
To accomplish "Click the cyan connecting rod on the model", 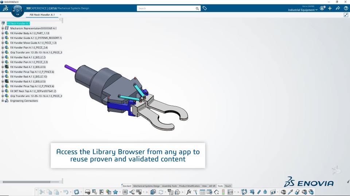I will point(129,98).
